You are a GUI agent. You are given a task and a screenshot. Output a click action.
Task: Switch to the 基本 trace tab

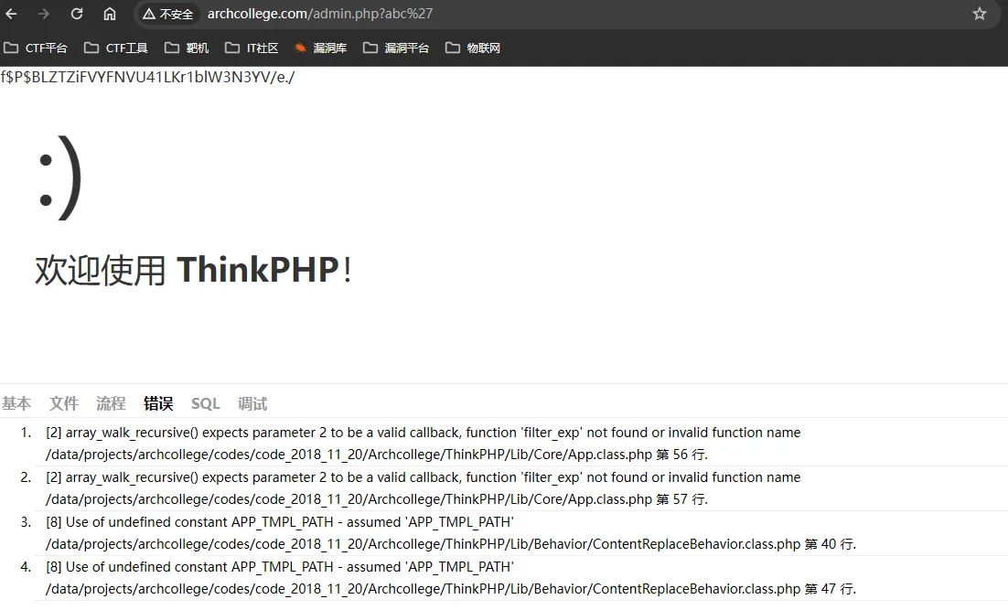coord(16,403)
